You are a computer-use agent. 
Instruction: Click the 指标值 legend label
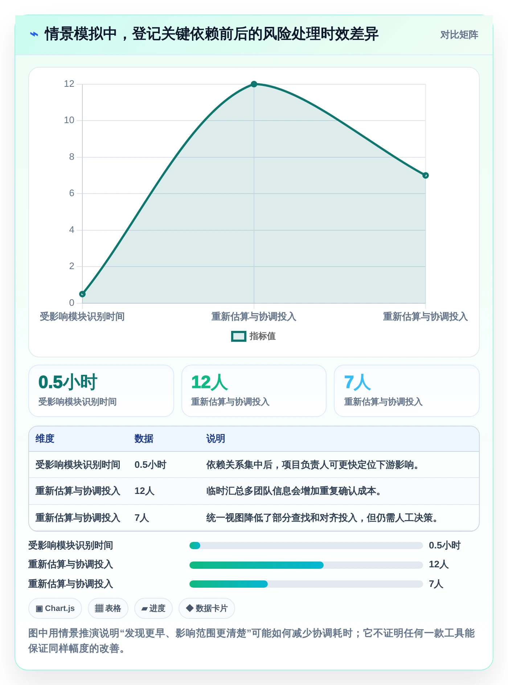263,336
